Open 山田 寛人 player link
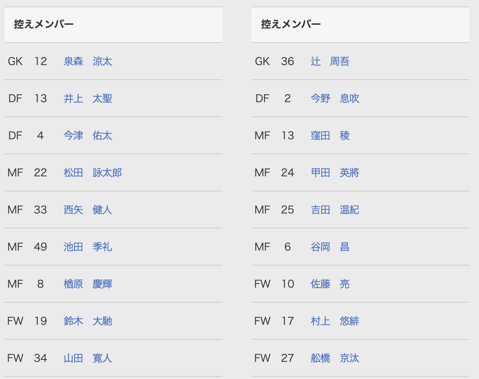This screenshot has height=379, width=479. 88,358
